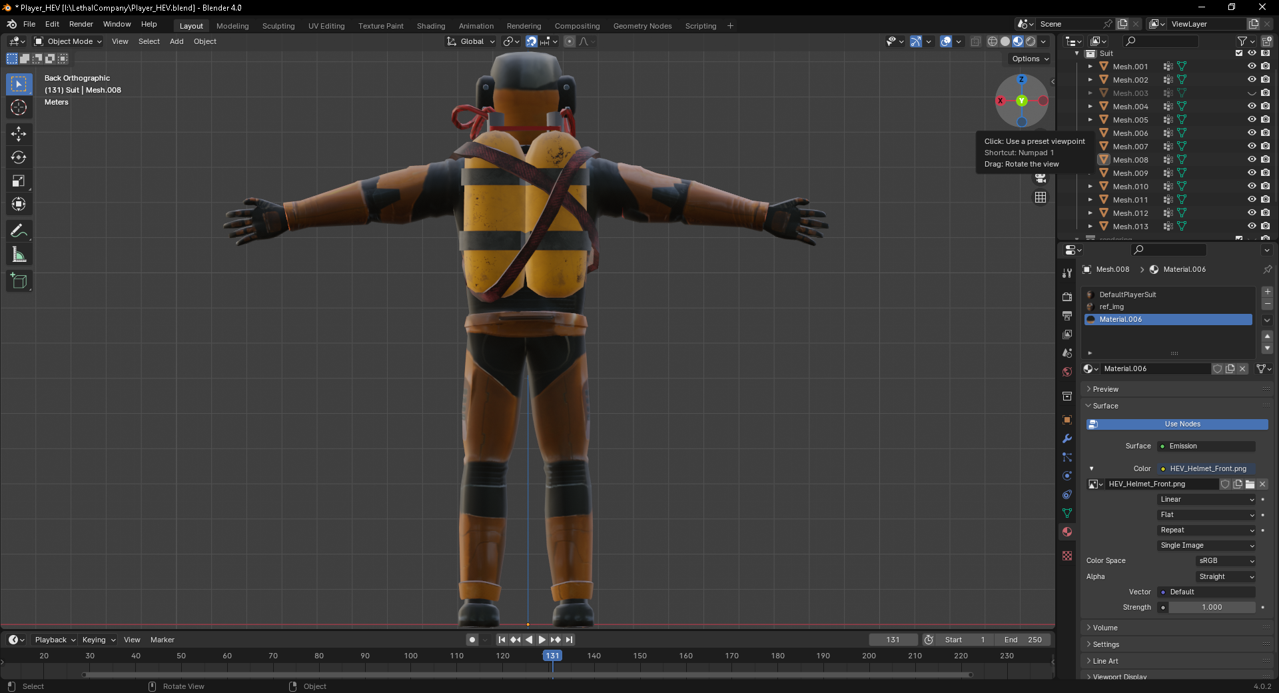Hide Mesh.001 in the viewport via its eye icon
This screenshot has height=693, width=1279.
(1252, 67)
